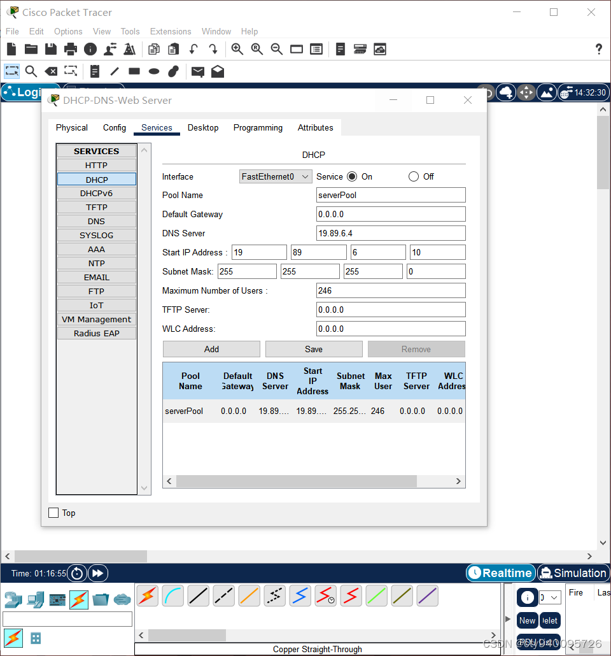Click the Fast Forward Time button
611x656 pixels.
tap(98, 573)
